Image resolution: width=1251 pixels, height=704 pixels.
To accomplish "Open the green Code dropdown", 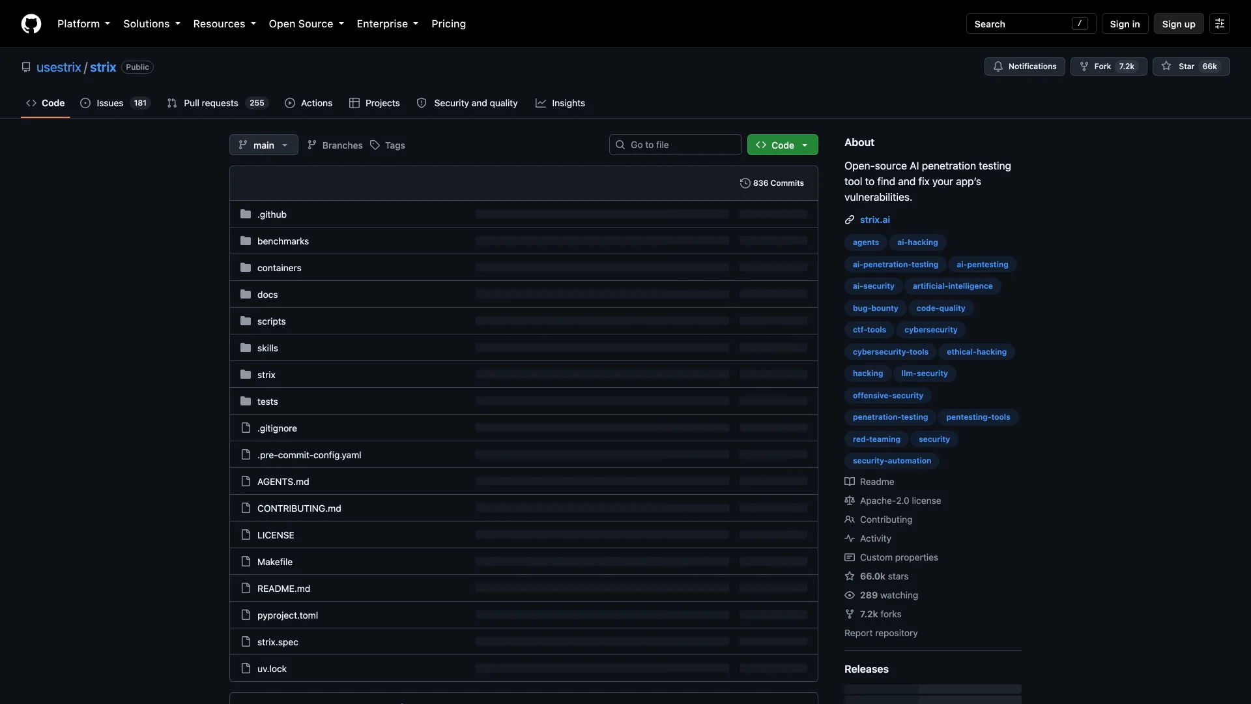I will (783, 145).
